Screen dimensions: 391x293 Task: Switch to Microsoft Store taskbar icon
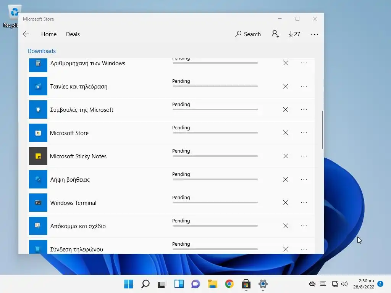(246, 284)
